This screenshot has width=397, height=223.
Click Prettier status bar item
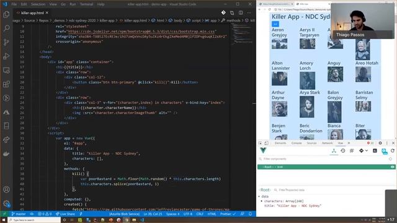[x=228, y=214]
